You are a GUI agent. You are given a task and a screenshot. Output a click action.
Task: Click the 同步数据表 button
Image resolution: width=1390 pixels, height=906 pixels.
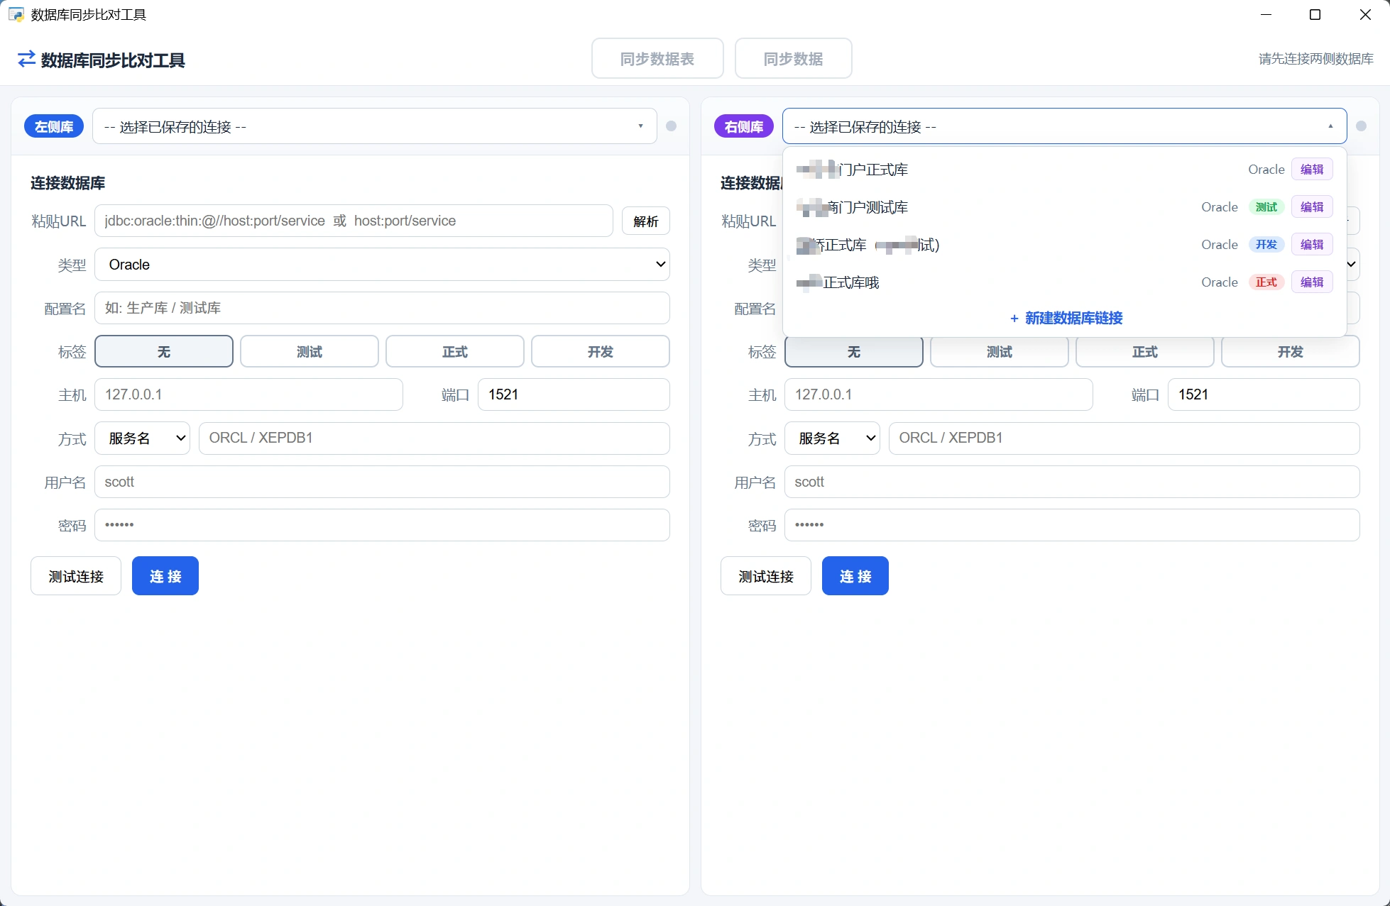pyautogui.click(x=657, y=59)
